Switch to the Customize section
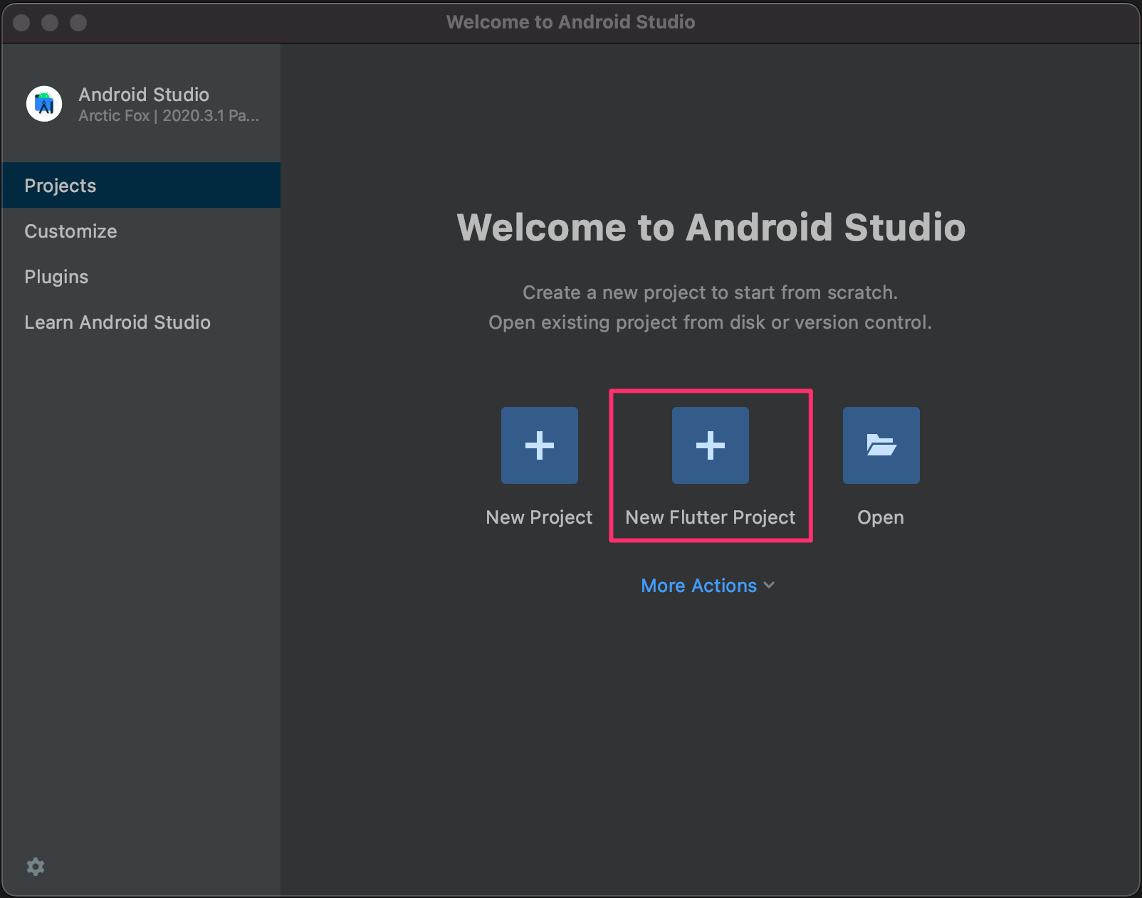 click(70, 231)
